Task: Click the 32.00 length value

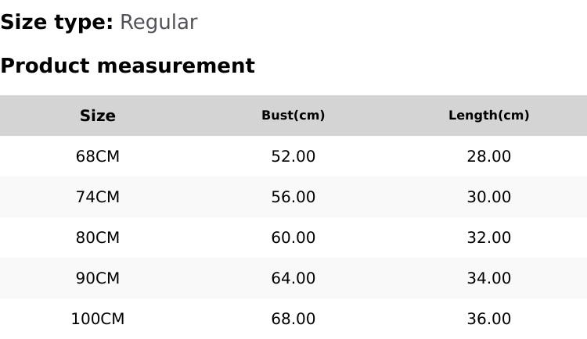Action: coord(489,237)
